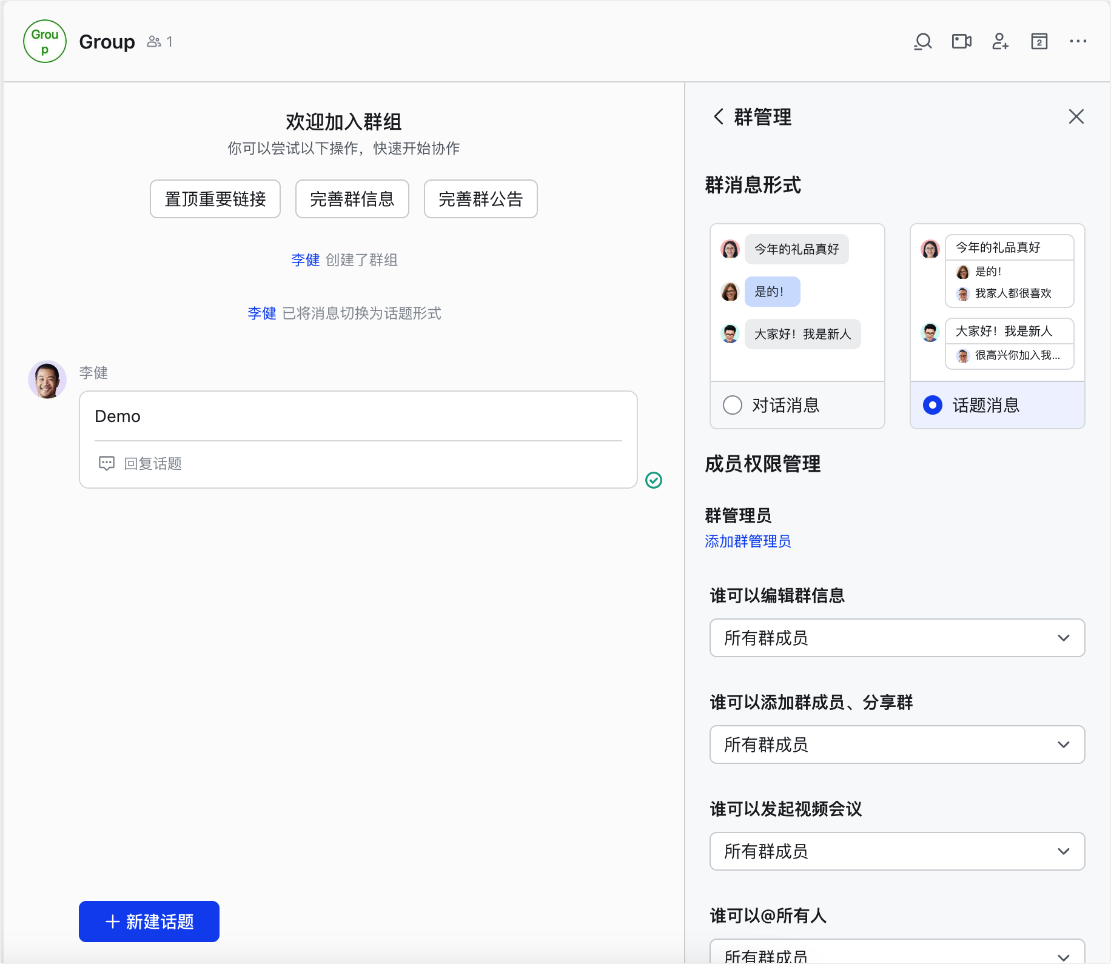Image resolution: width=1111 pixels, height=964 pixels.
Task: Start a video meeting from header
Action: 962,41
